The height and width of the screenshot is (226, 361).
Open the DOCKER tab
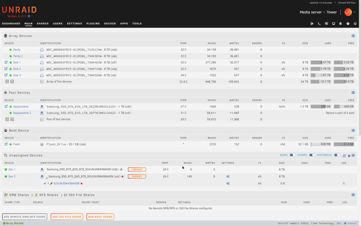[110, 24]
